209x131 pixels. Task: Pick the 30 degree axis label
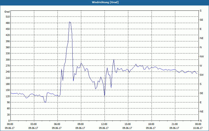click(x=9, y=114)
